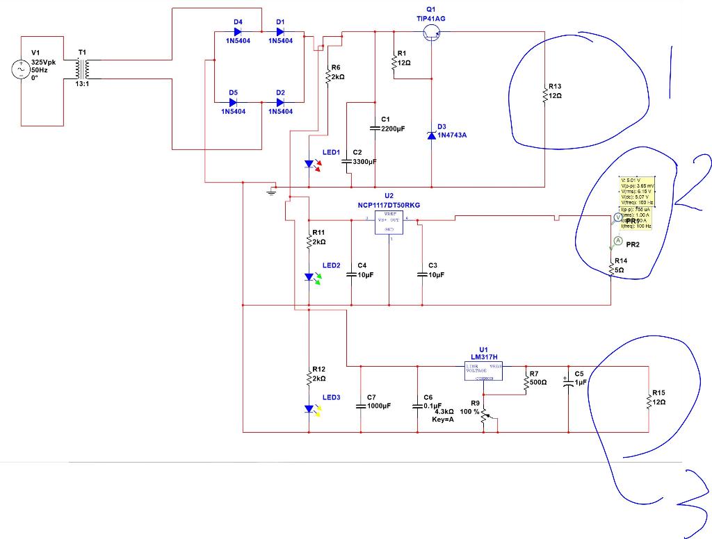Select the green LED2 symbol

point(312,278)
